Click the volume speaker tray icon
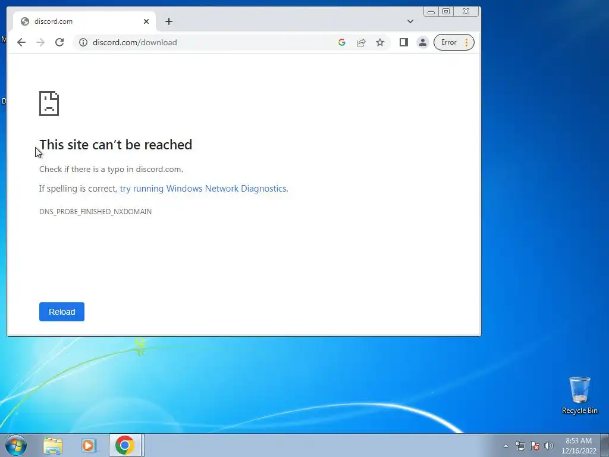 tap(549, 446)
